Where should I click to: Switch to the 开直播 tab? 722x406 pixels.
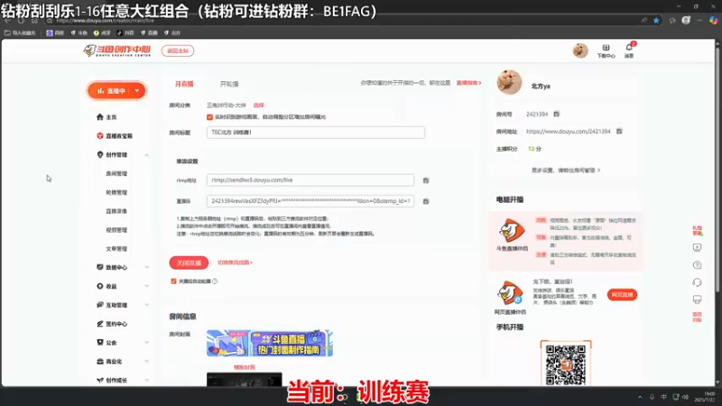click(184, 84)
